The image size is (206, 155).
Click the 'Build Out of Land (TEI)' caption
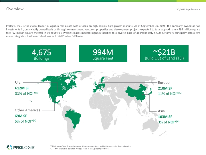164,58
